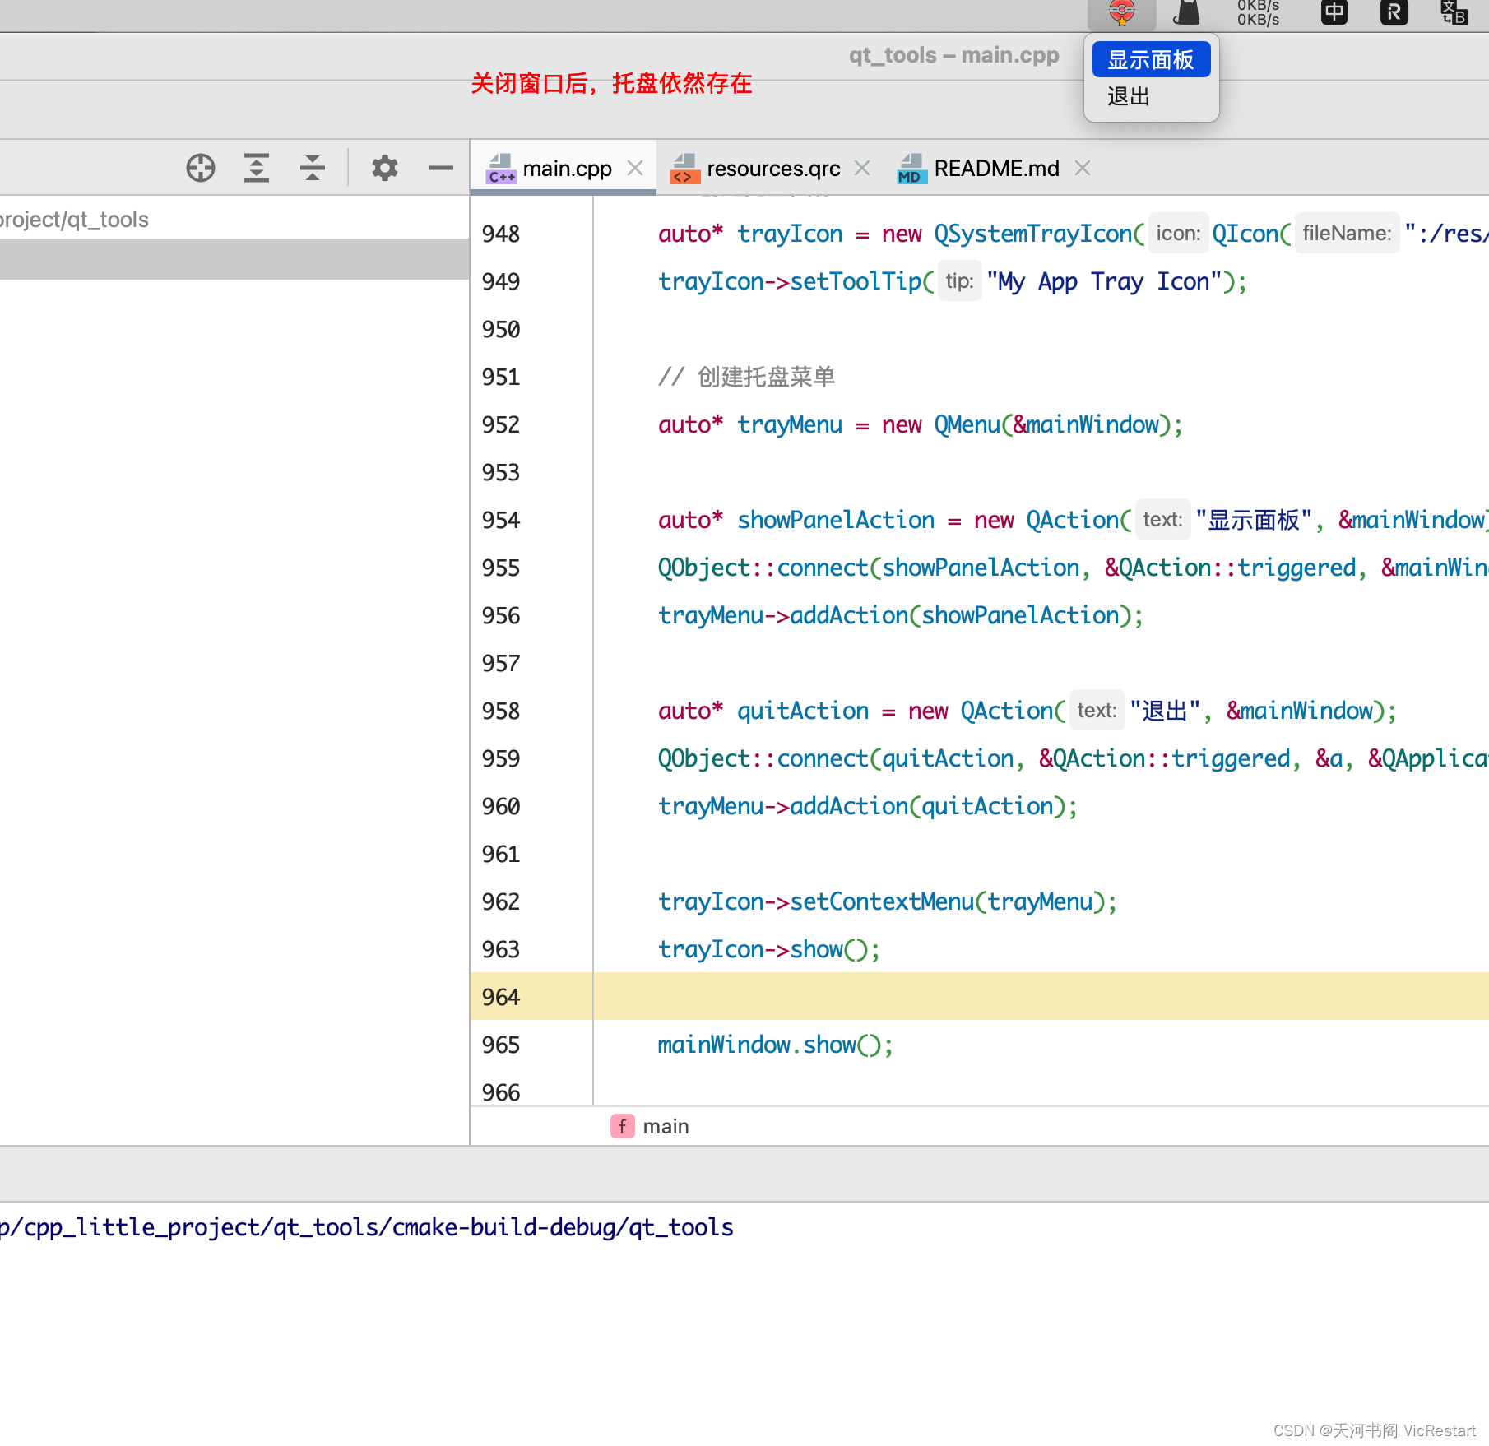Viewport: 1489px width, 1446px height.
Task: Click the auto* trayMenu = new QMenu line
Action: coord(921,424)
